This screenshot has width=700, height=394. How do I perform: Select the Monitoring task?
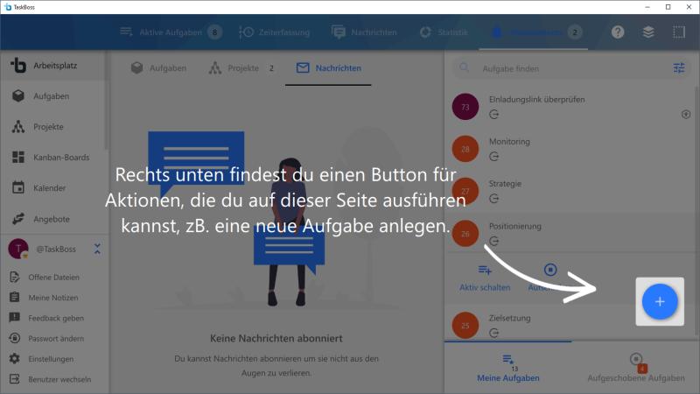tap(570, 149)
